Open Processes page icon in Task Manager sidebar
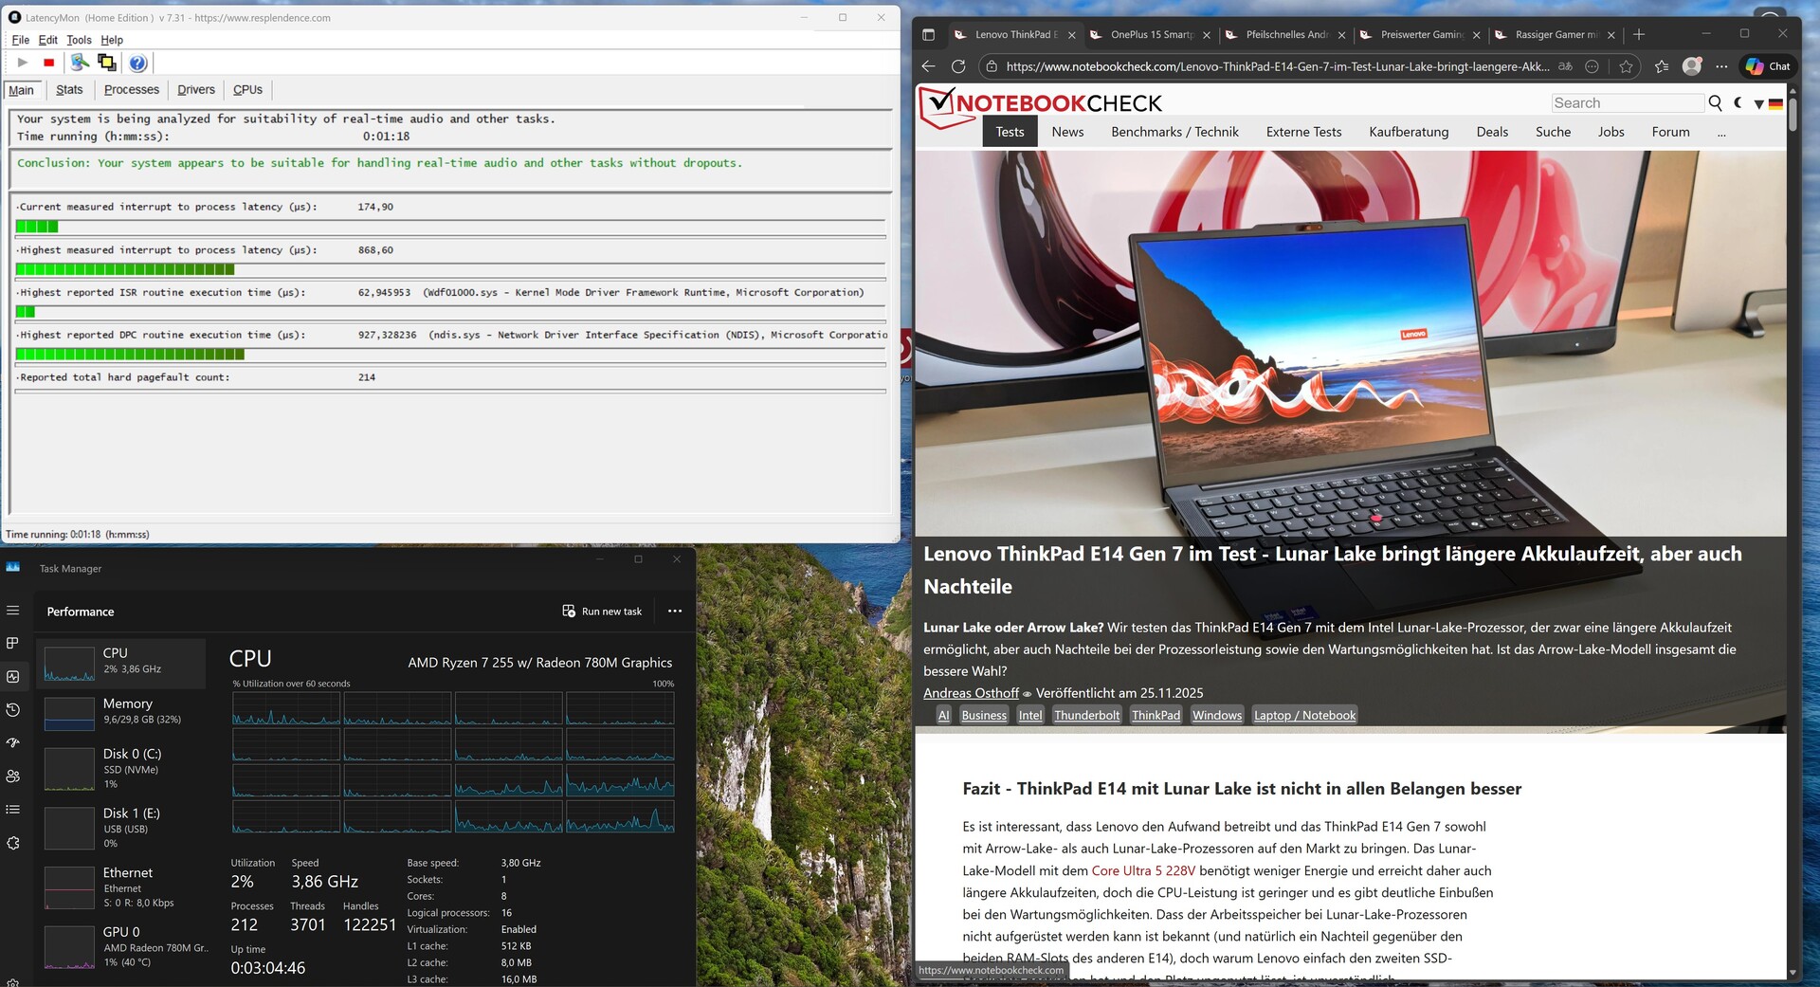 pos(13,643)
